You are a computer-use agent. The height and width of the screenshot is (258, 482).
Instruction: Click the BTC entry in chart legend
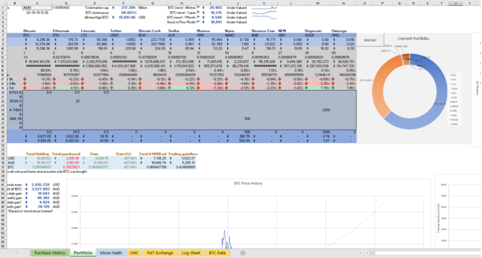pos(454,76)
